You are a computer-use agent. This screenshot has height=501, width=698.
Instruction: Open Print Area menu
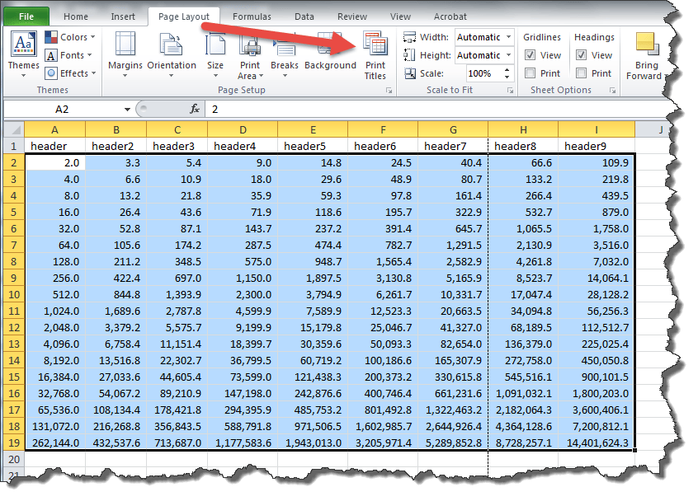click(250, 55)
